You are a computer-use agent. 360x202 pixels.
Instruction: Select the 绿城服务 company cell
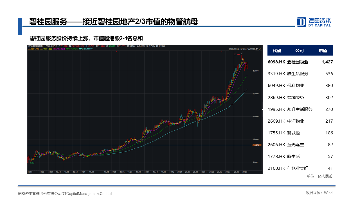click(x=296, y=98)
